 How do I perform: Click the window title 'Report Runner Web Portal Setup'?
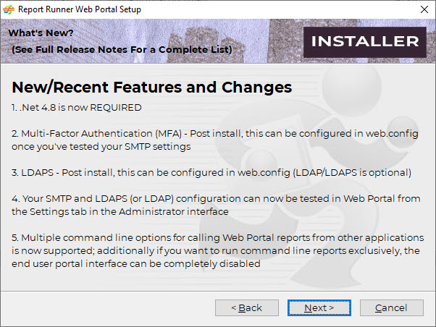point(80,9)
